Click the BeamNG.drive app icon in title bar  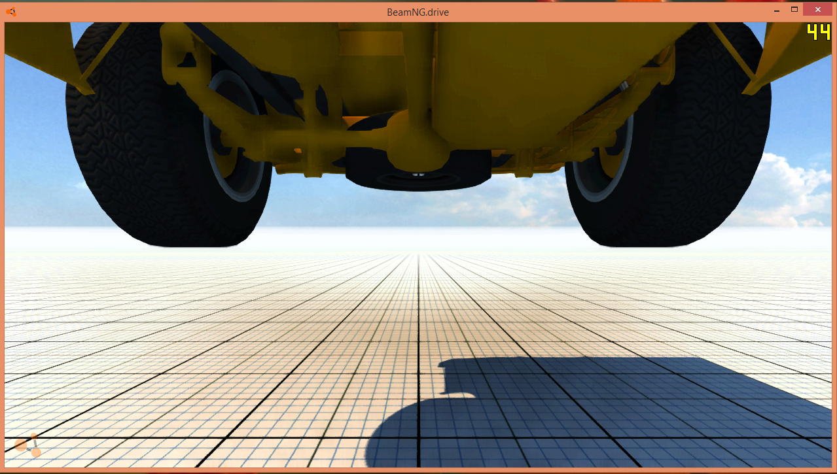click(x=11, y=11)
